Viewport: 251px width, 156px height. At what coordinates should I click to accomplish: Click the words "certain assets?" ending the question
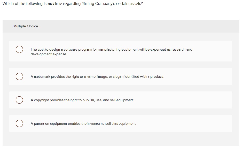(129, 4)
